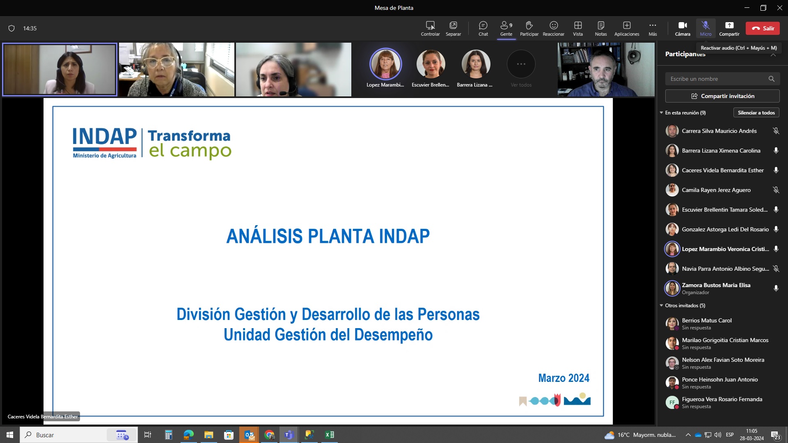Click the taskbar Buscar search box

pos(79,435)
